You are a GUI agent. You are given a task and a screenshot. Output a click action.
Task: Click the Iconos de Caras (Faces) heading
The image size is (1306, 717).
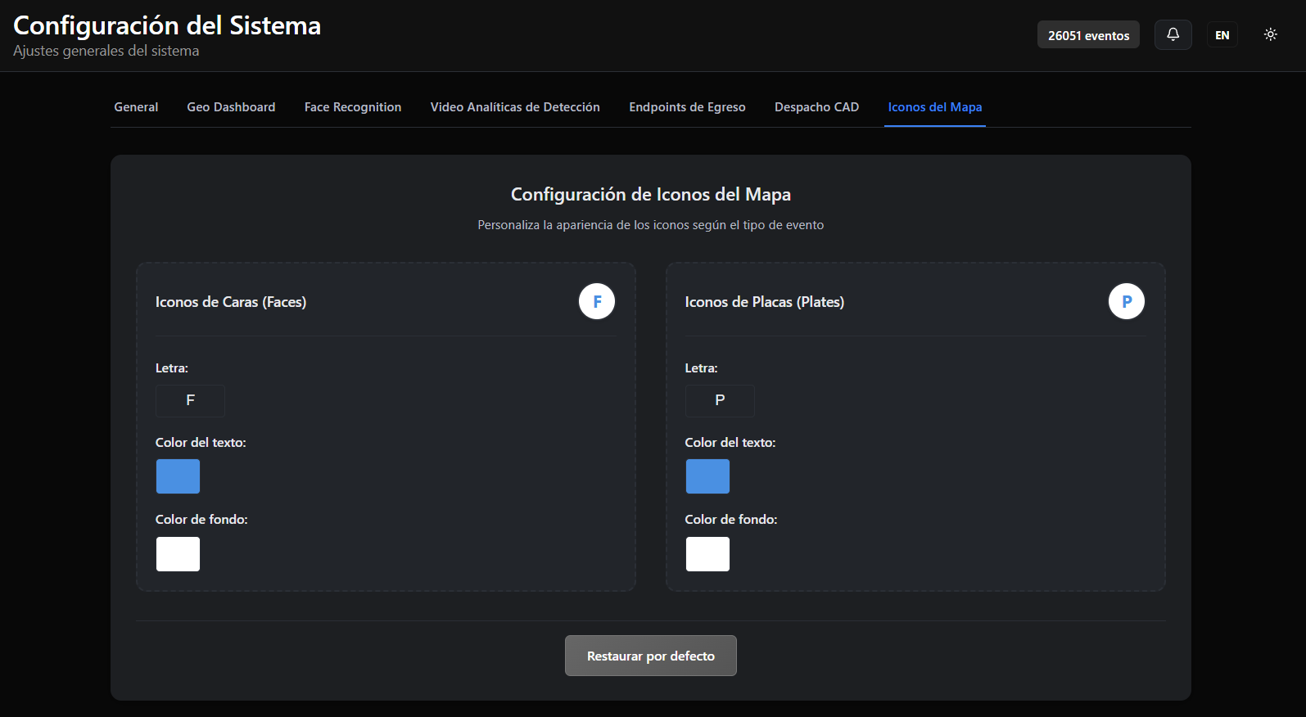coord(231,302)
